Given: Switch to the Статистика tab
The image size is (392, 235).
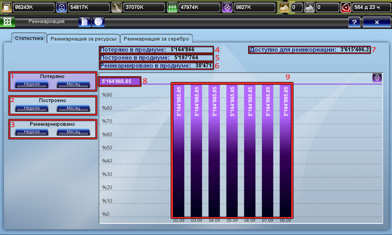Looking at the screenshot, I should pyautogui.click(x=29, y=38).
